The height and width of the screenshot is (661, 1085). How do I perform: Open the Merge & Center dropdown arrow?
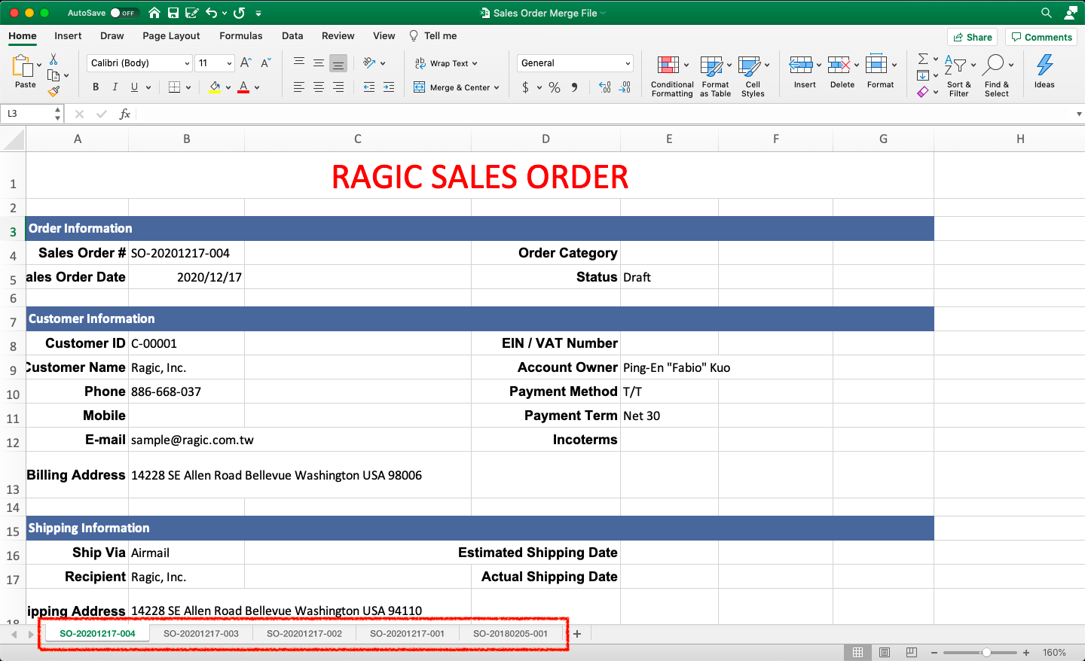click(x=497, y=88)
